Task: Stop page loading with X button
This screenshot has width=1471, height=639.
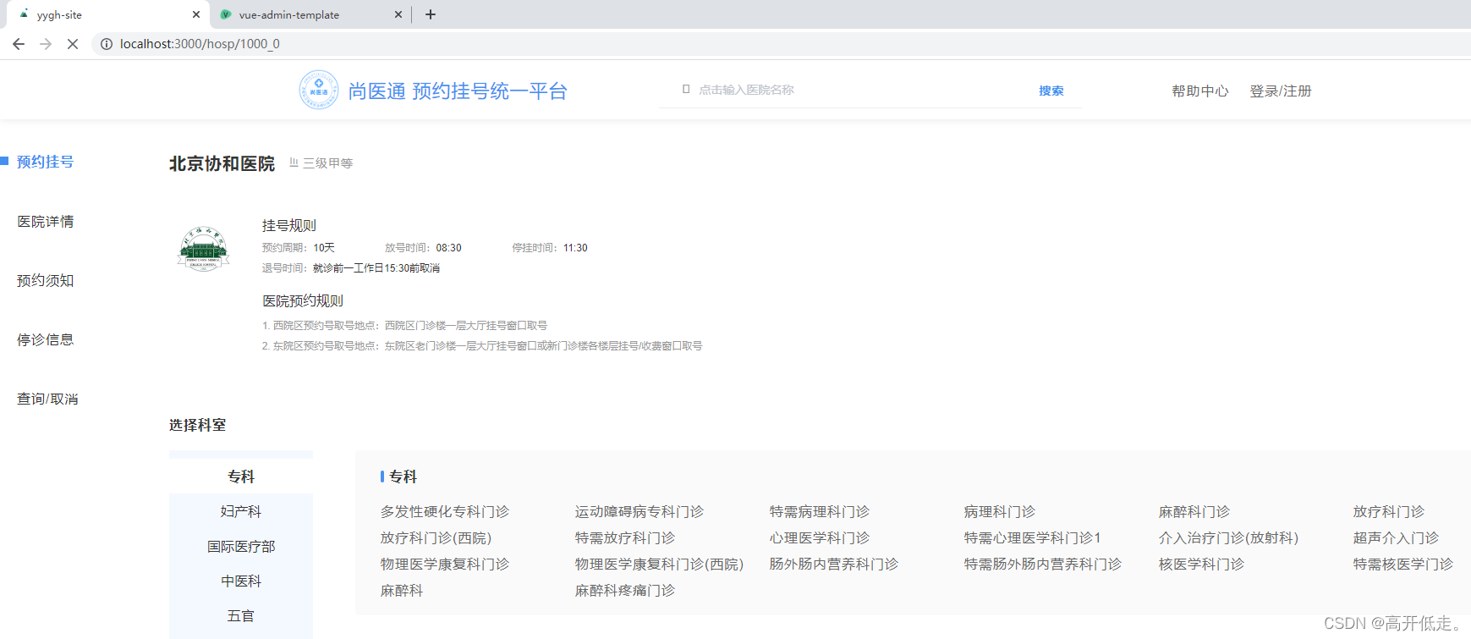Action: click(x=73, y=44)
